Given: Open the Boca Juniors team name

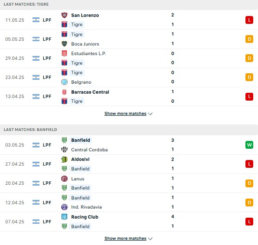Looking at the screenshot, I should (85, 44).
